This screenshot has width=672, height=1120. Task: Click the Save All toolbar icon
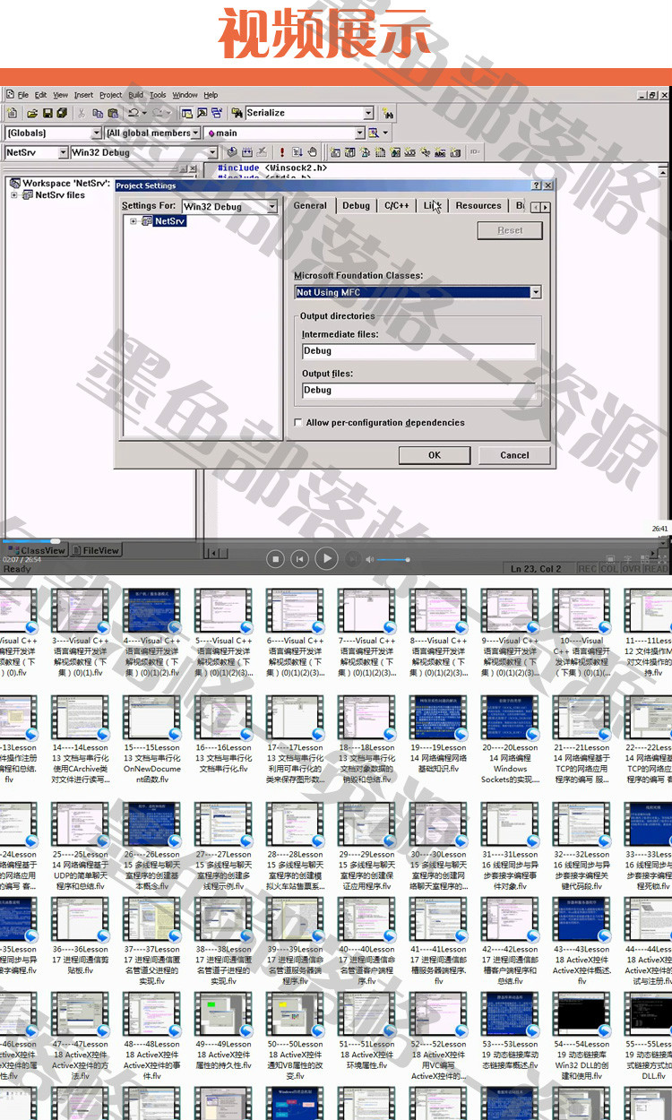[62, 113]
